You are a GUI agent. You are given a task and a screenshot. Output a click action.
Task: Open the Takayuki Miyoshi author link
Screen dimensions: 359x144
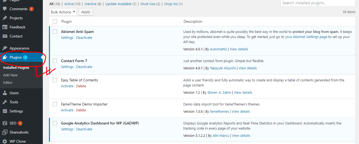[223, 68]
